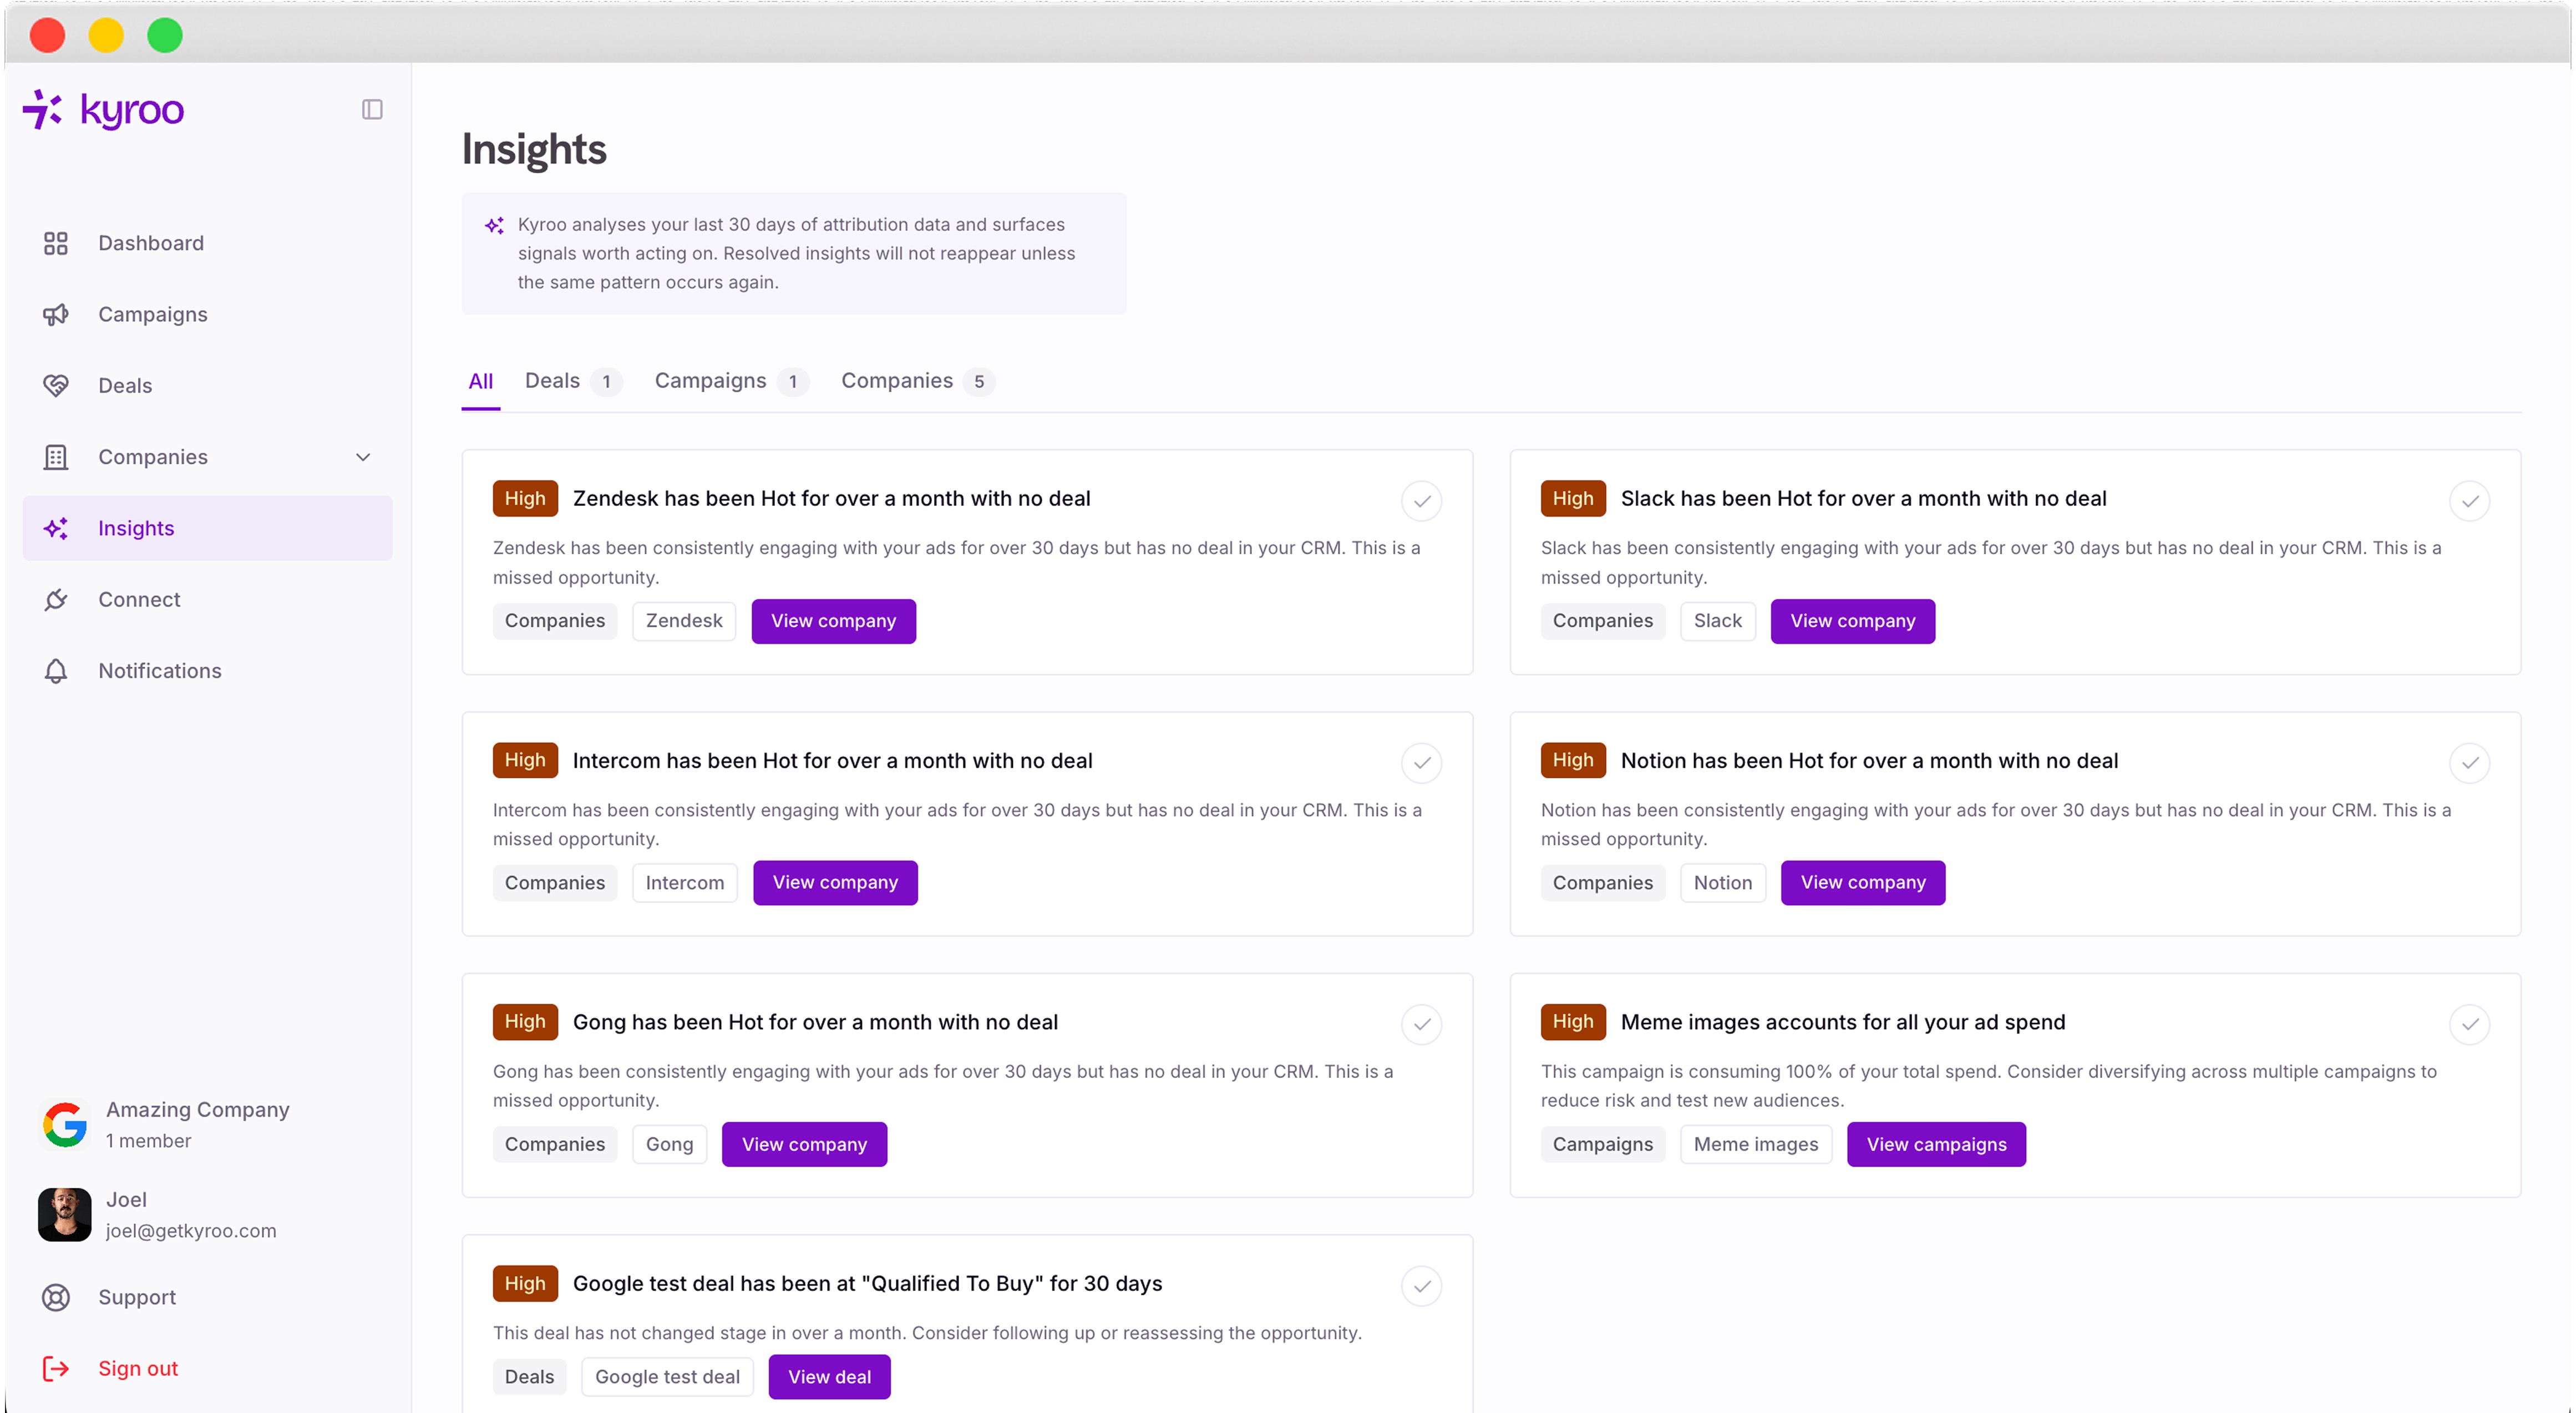
Task: Click the Connect plug icon
Action: point(56,599)
